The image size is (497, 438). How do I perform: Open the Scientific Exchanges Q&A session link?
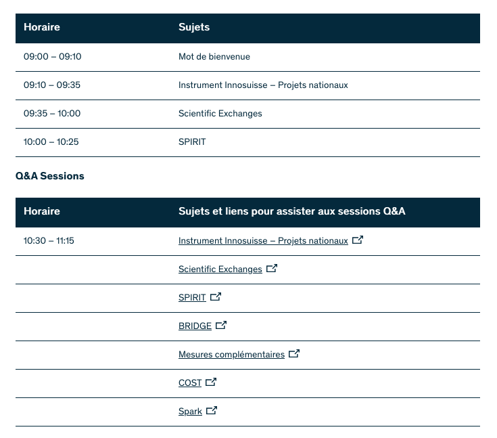click(220, 269)
